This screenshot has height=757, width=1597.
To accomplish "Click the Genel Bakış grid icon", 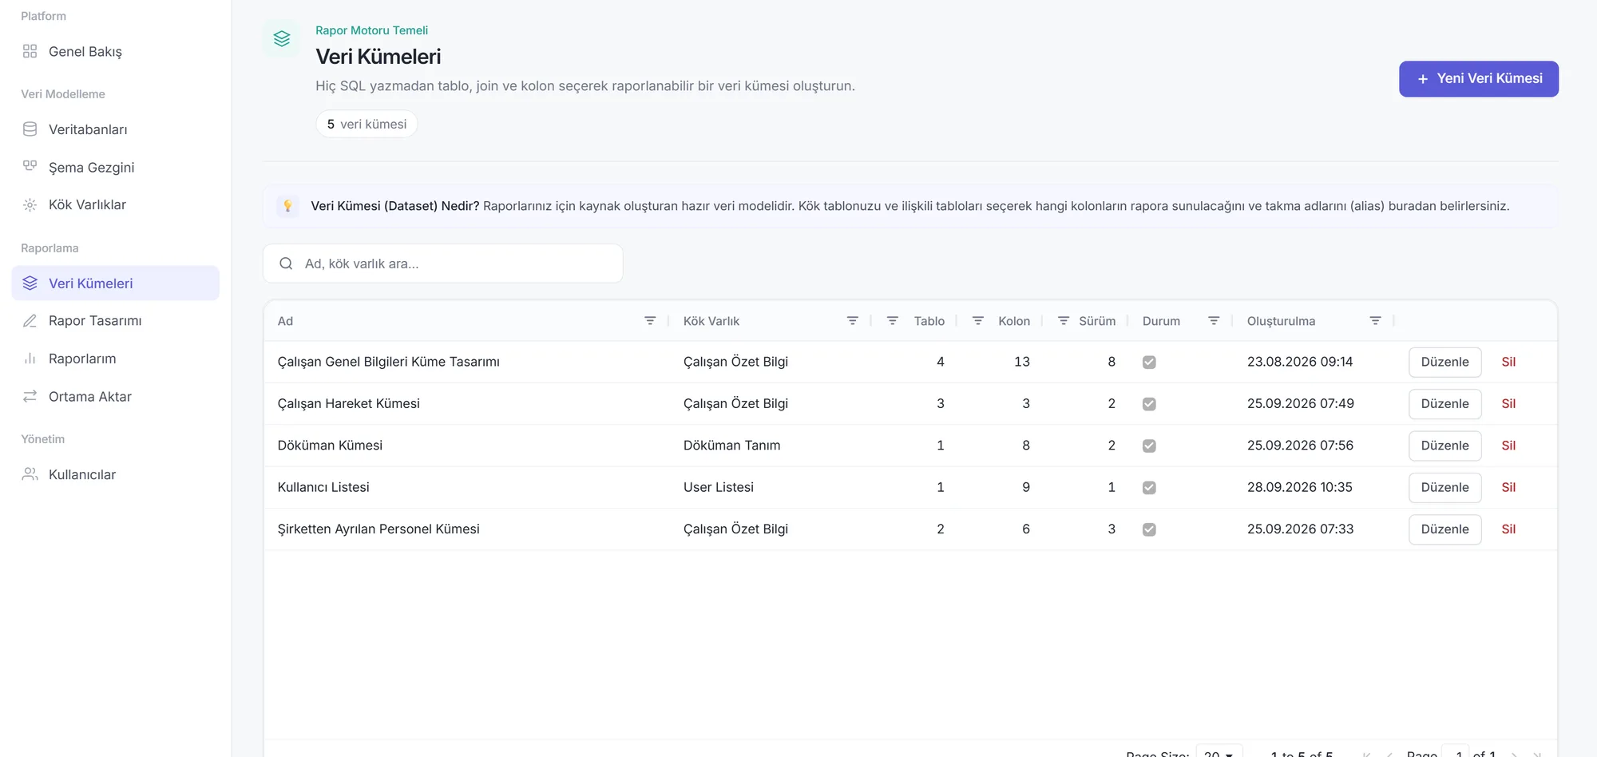I will (30, 51).
